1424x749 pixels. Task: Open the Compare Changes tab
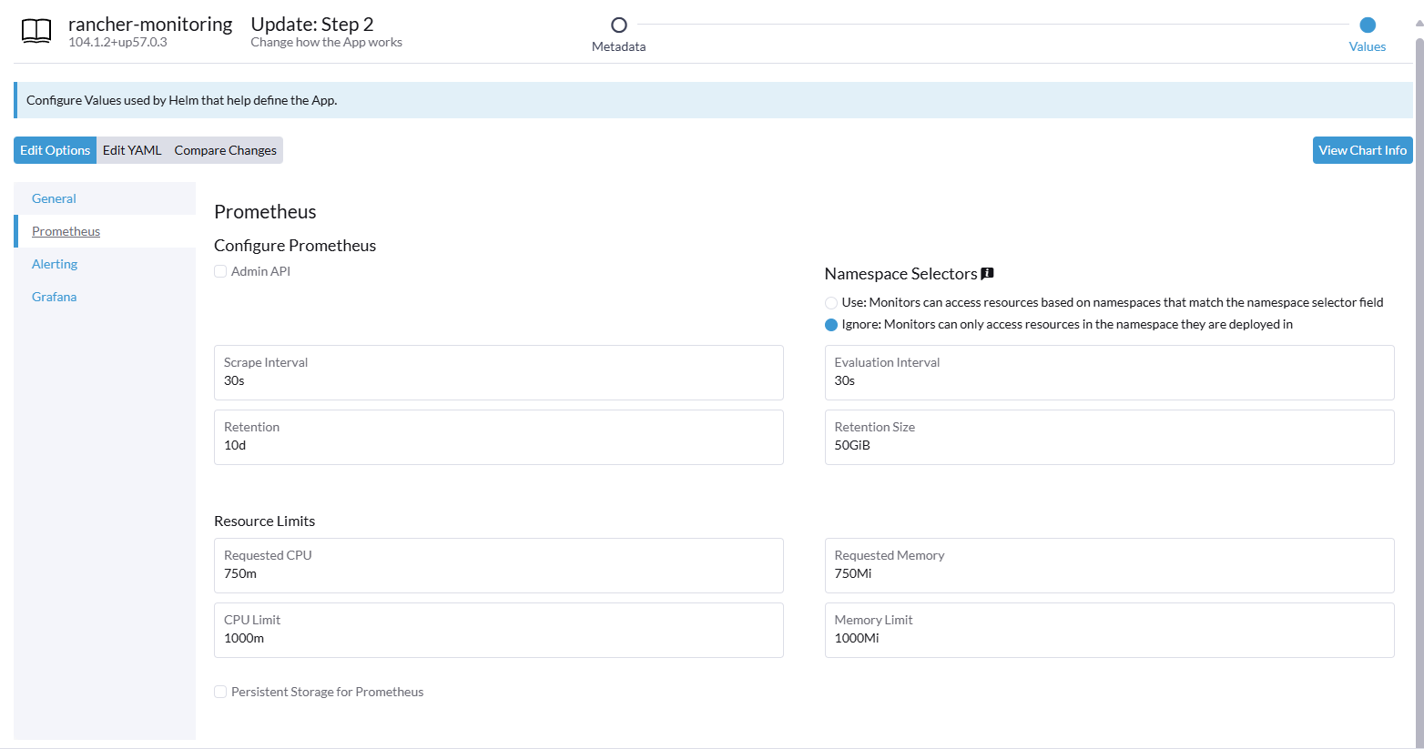click(x=225, y=150)
